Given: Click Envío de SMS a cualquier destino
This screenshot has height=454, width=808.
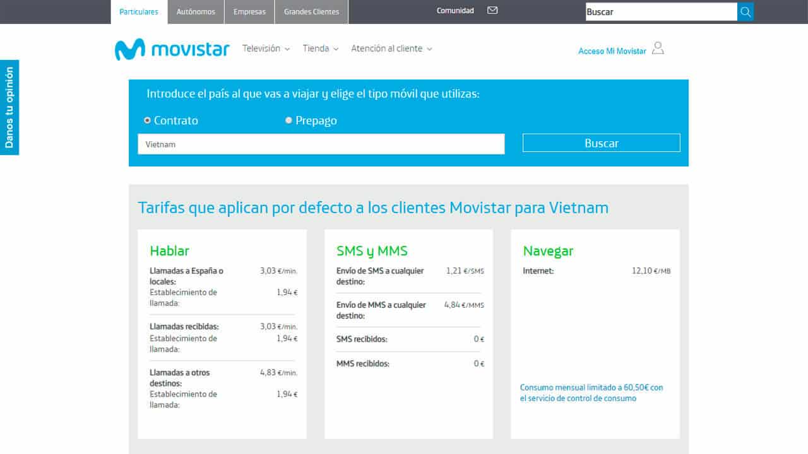Looking at the screenshot, I should coord(380,276).
